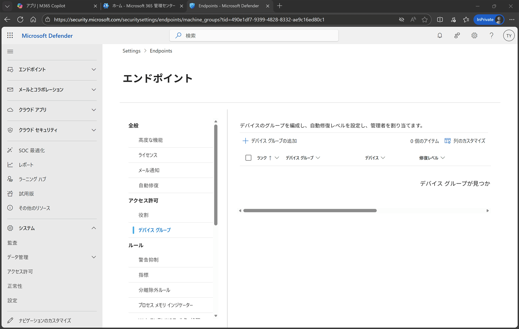Viewport: 519px width, 329px height.
Task: Open the browser favorites list icon
Action: 466,20
